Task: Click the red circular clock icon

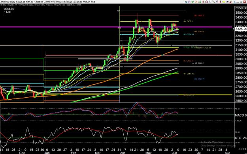Action: pyautogui.click(x=207, y=2)
